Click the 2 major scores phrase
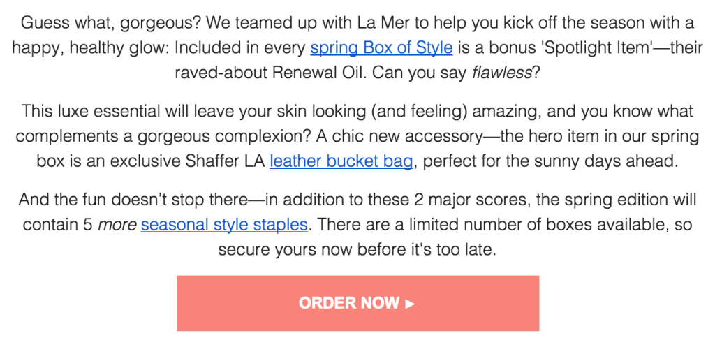The height and width of the screenshot is (347, 715). pos(471,199)
